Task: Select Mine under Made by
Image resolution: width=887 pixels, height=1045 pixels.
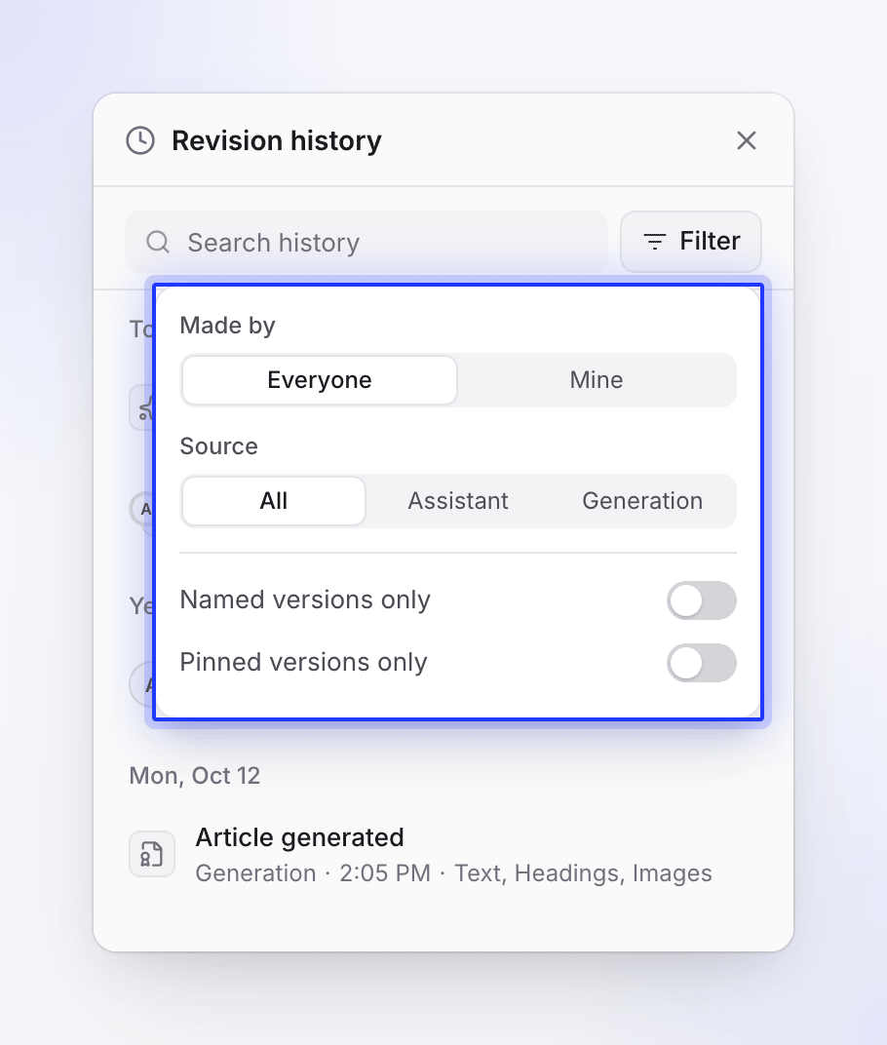Action: [597, 380]
